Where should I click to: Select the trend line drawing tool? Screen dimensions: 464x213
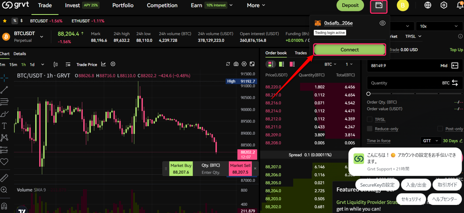(4, 90)
